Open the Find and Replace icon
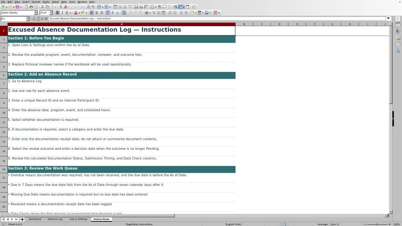 [x=88, y=7]
